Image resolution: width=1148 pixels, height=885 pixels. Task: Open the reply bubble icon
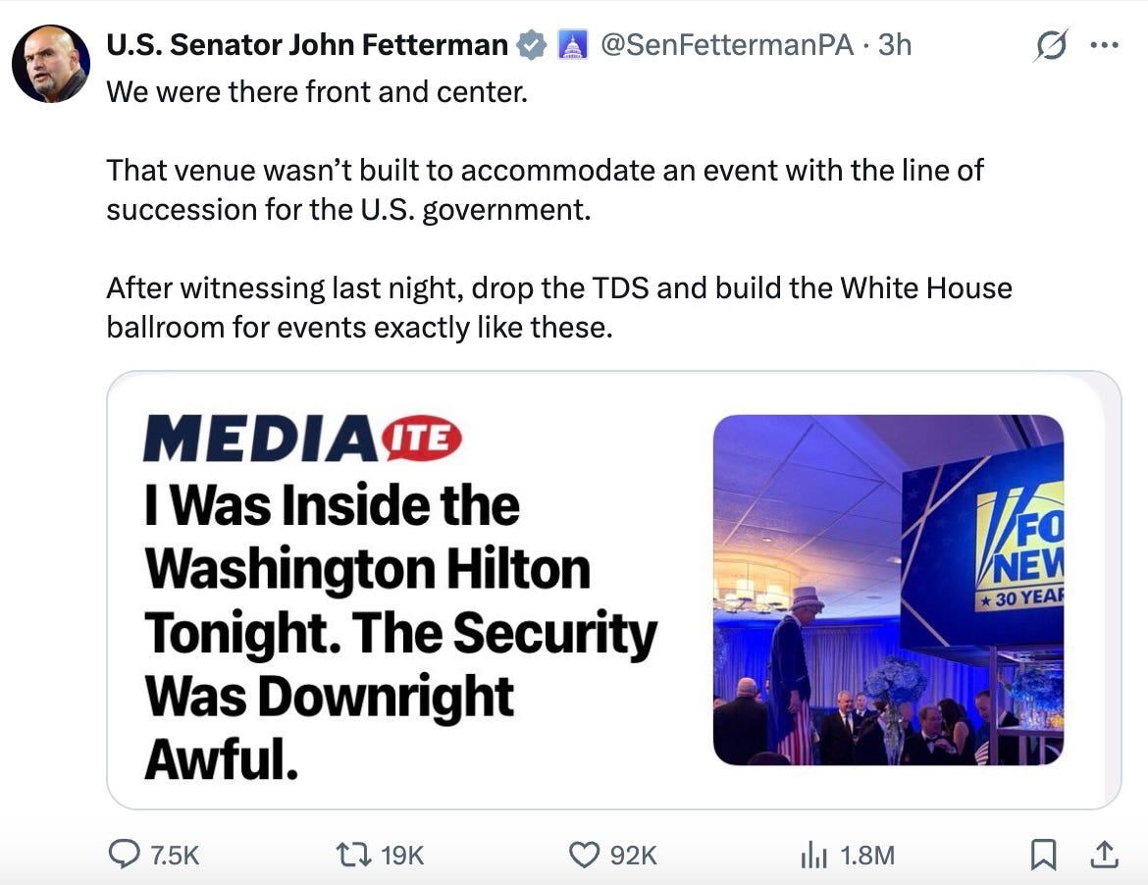[125, 855]
